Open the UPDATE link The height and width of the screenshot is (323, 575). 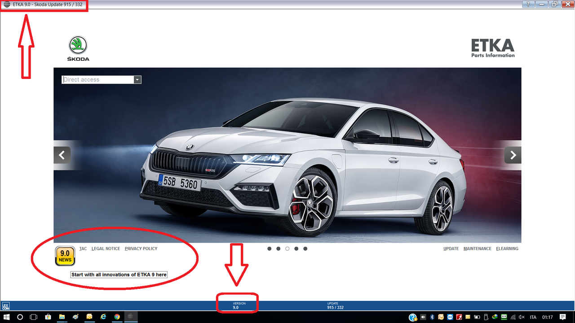pos(451,249)
